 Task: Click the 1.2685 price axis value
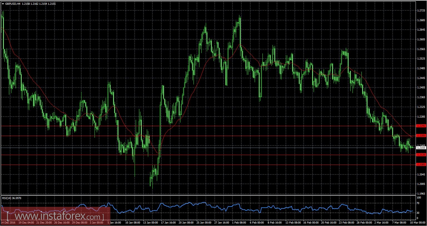click(421, 20)
